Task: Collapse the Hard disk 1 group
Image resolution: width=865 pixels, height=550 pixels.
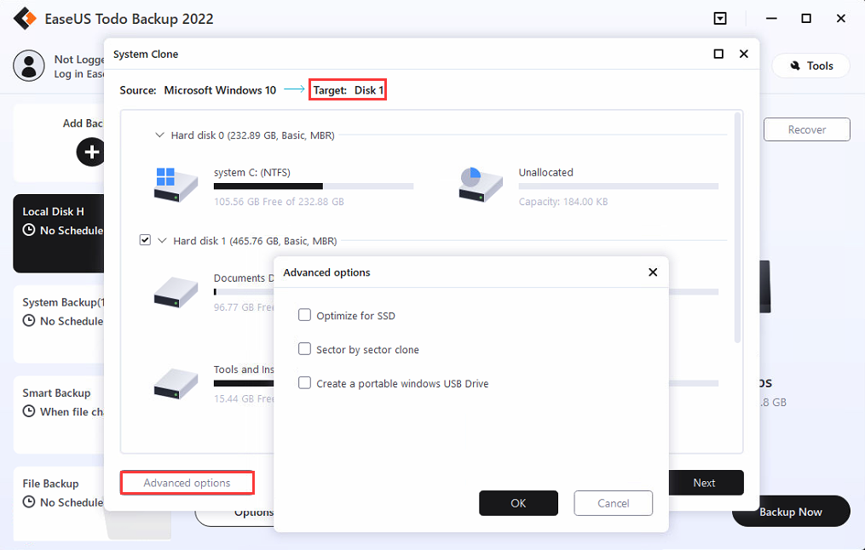Action: coord(162,241)
